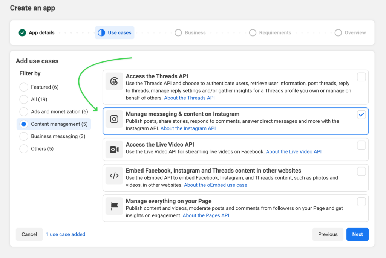Click the green App details checkmark icon
This screenshot has width=386, height=258.
[x=22, y=32]
